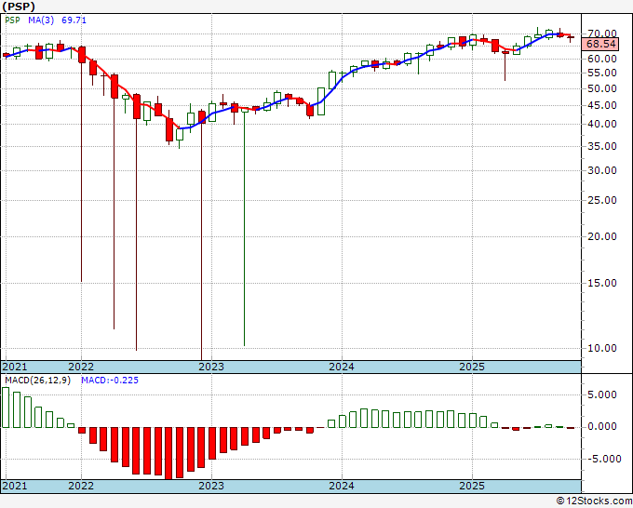Click the tallest green MACD bar in 2021

click(x=6, y=408)
